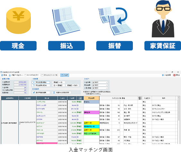
Task: Click the 内山 person name cell
Action: pos(130,105)
